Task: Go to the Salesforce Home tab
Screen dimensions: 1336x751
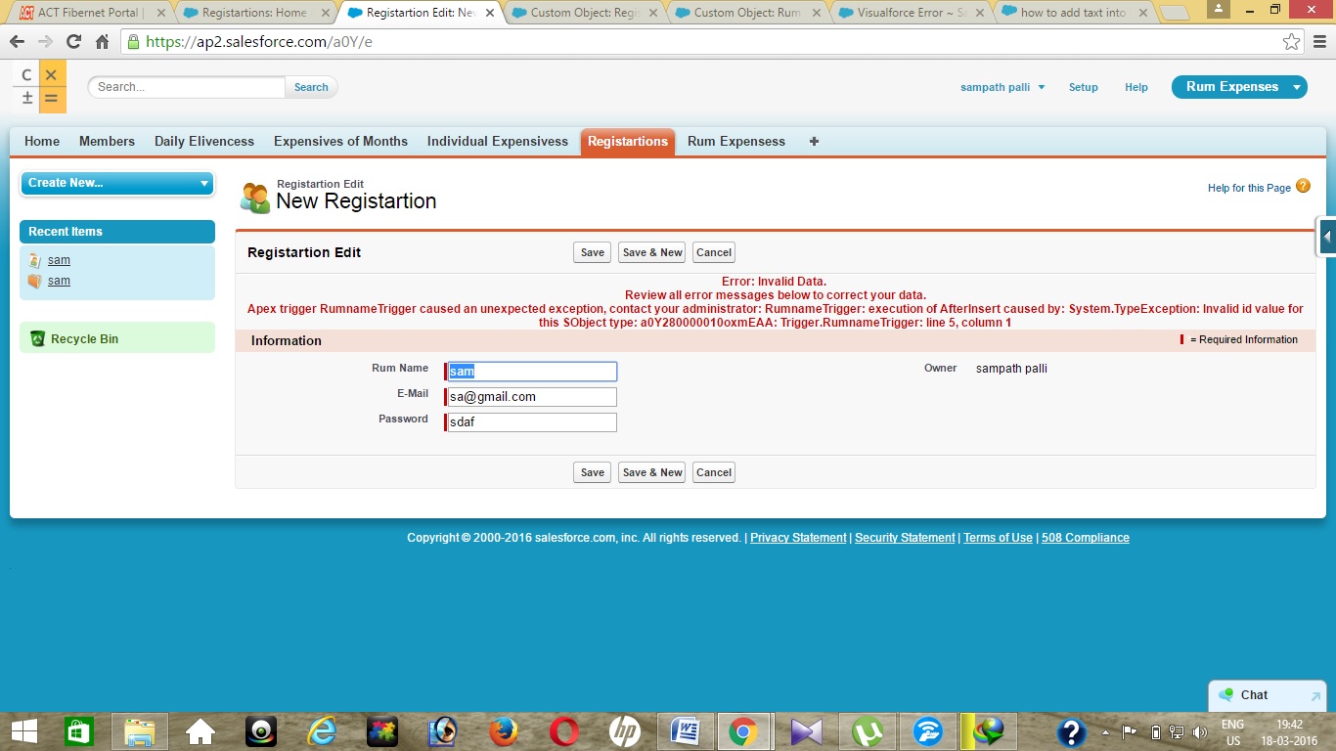Action: [42, 141]
